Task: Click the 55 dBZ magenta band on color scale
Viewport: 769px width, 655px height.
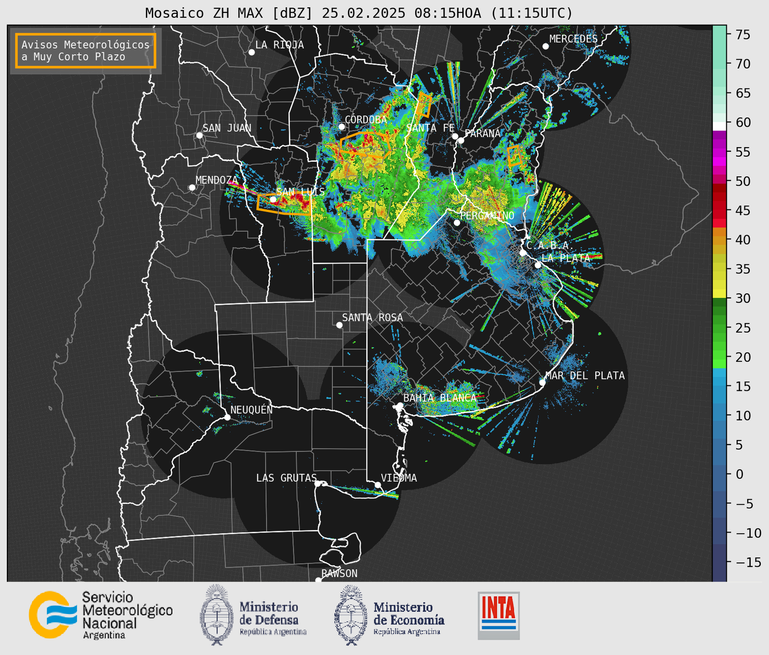Action: (719, 152)
